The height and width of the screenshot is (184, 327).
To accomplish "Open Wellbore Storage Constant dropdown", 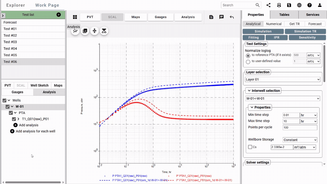I will pyautogui.click(x=300, y=140).
